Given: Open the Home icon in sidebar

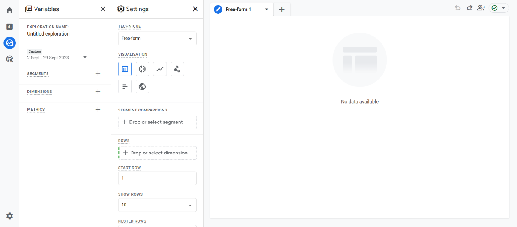Looking at the screenshot, I should 9,10.
